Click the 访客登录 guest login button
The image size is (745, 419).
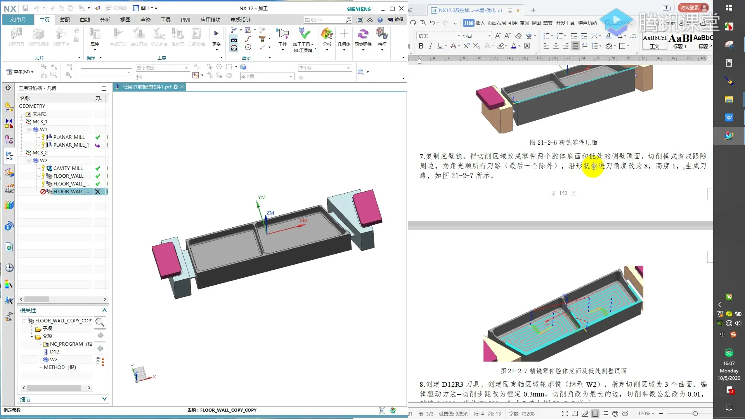point(693,7)
